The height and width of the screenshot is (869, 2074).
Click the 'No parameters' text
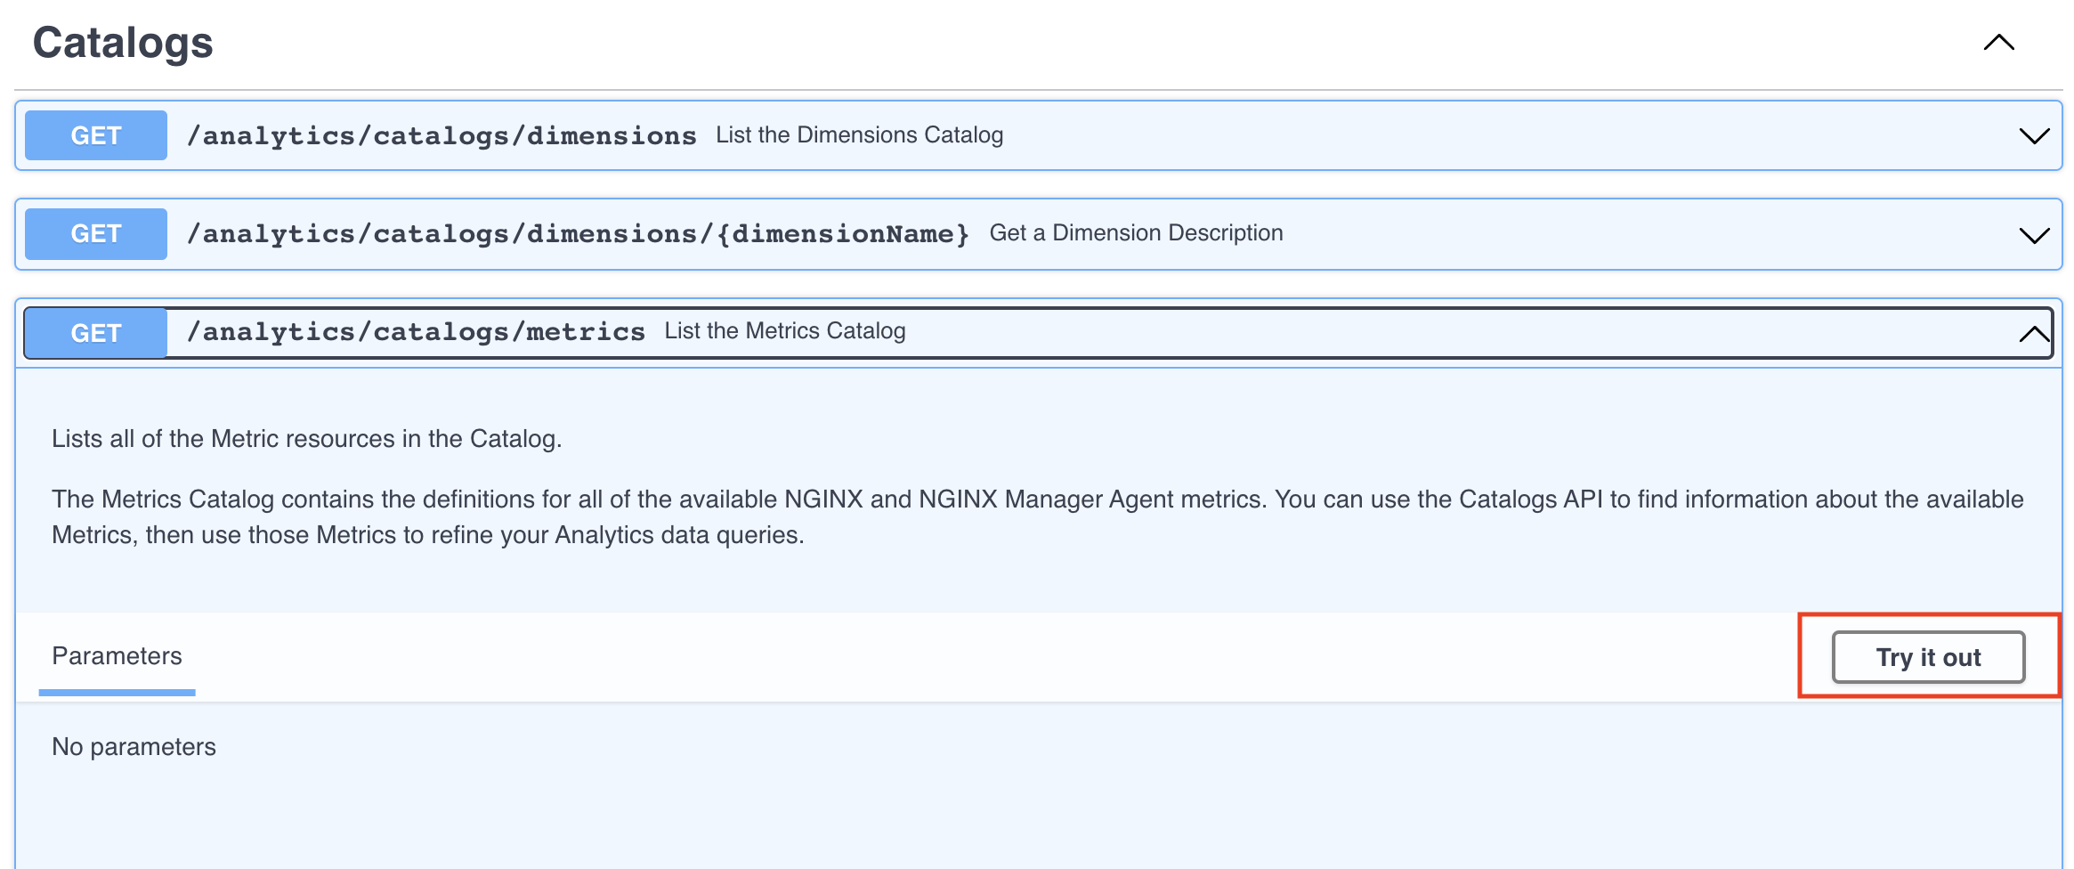[134, 747]
